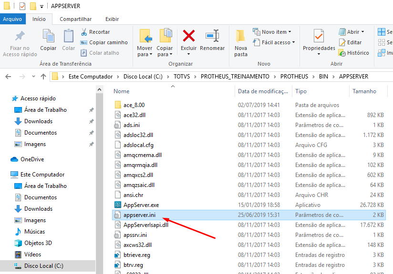The width and height of the screenshot is (393, 274).
Task: Select the ansi.chr file
Action: click(x=134, y=195)
